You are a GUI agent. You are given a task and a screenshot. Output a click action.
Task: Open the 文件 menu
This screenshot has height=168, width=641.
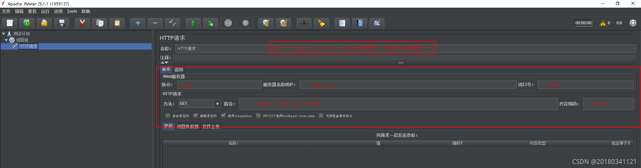6,11
